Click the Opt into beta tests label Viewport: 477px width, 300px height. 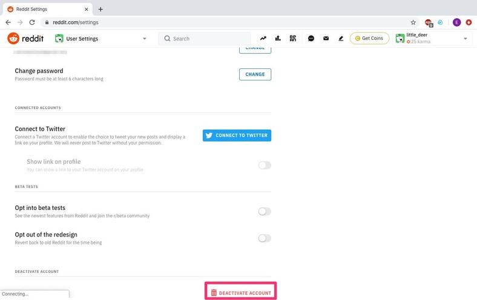[x=40, y=208]
